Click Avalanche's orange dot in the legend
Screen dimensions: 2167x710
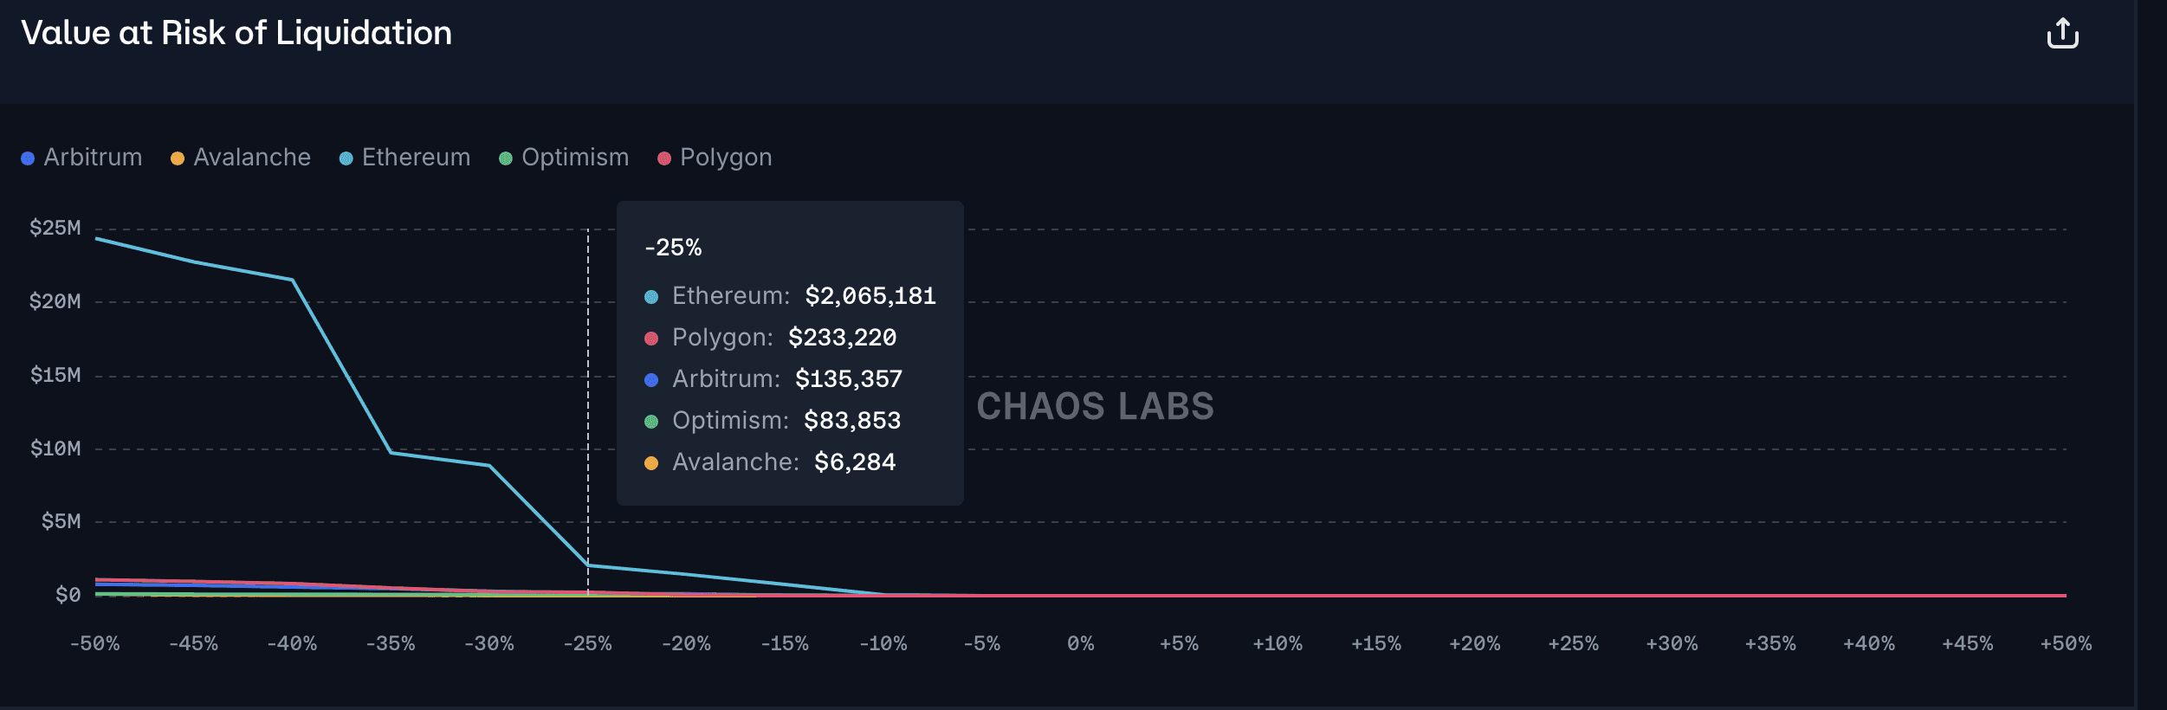tap(178, 158)
